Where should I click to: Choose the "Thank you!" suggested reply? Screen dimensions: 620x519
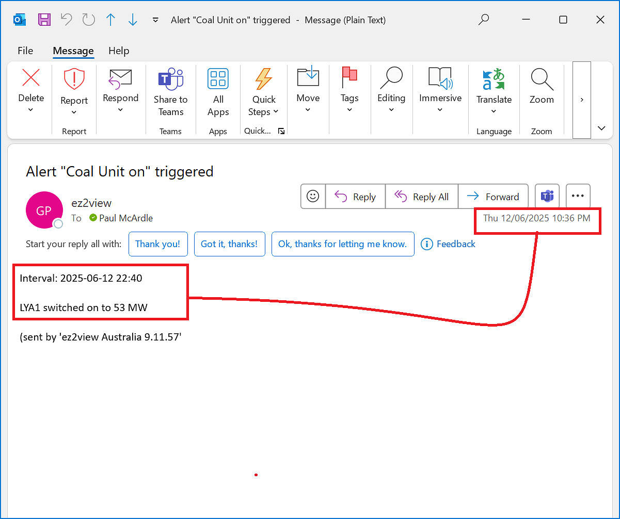157,244
